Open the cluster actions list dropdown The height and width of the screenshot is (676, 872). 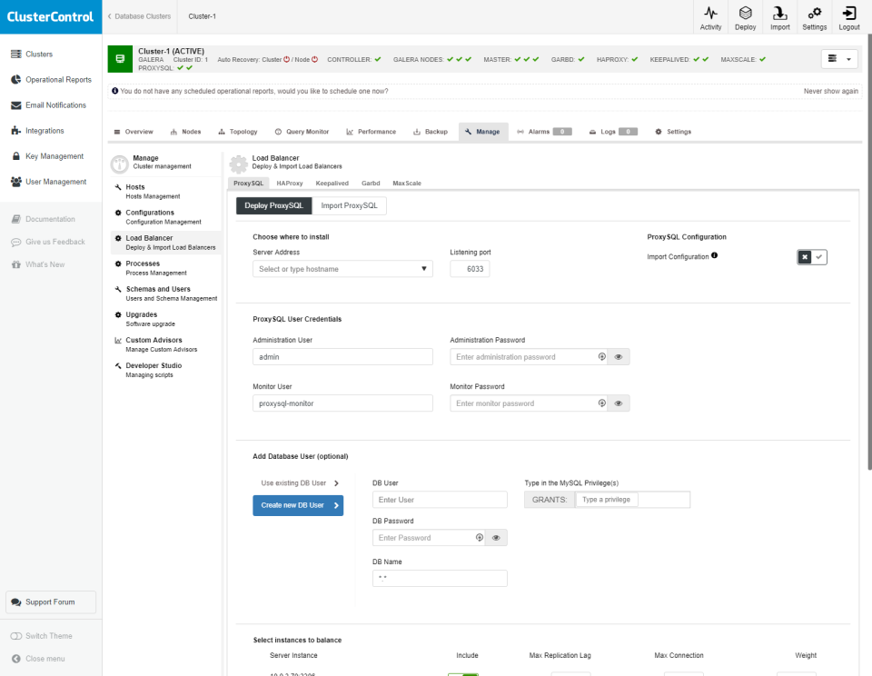839,58
